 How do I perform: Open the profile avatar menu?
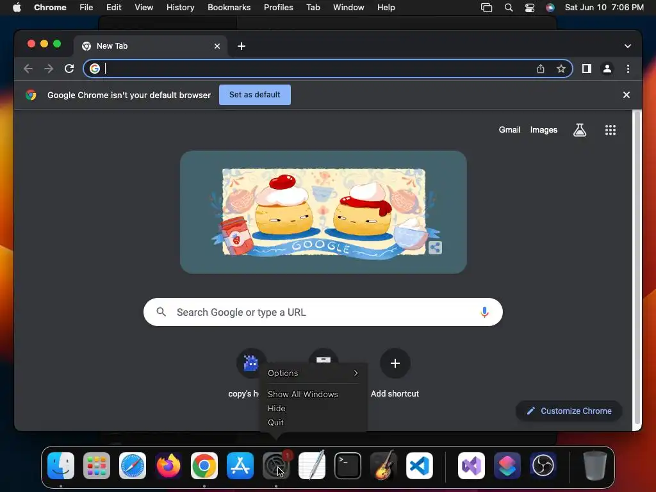point(607,69)
